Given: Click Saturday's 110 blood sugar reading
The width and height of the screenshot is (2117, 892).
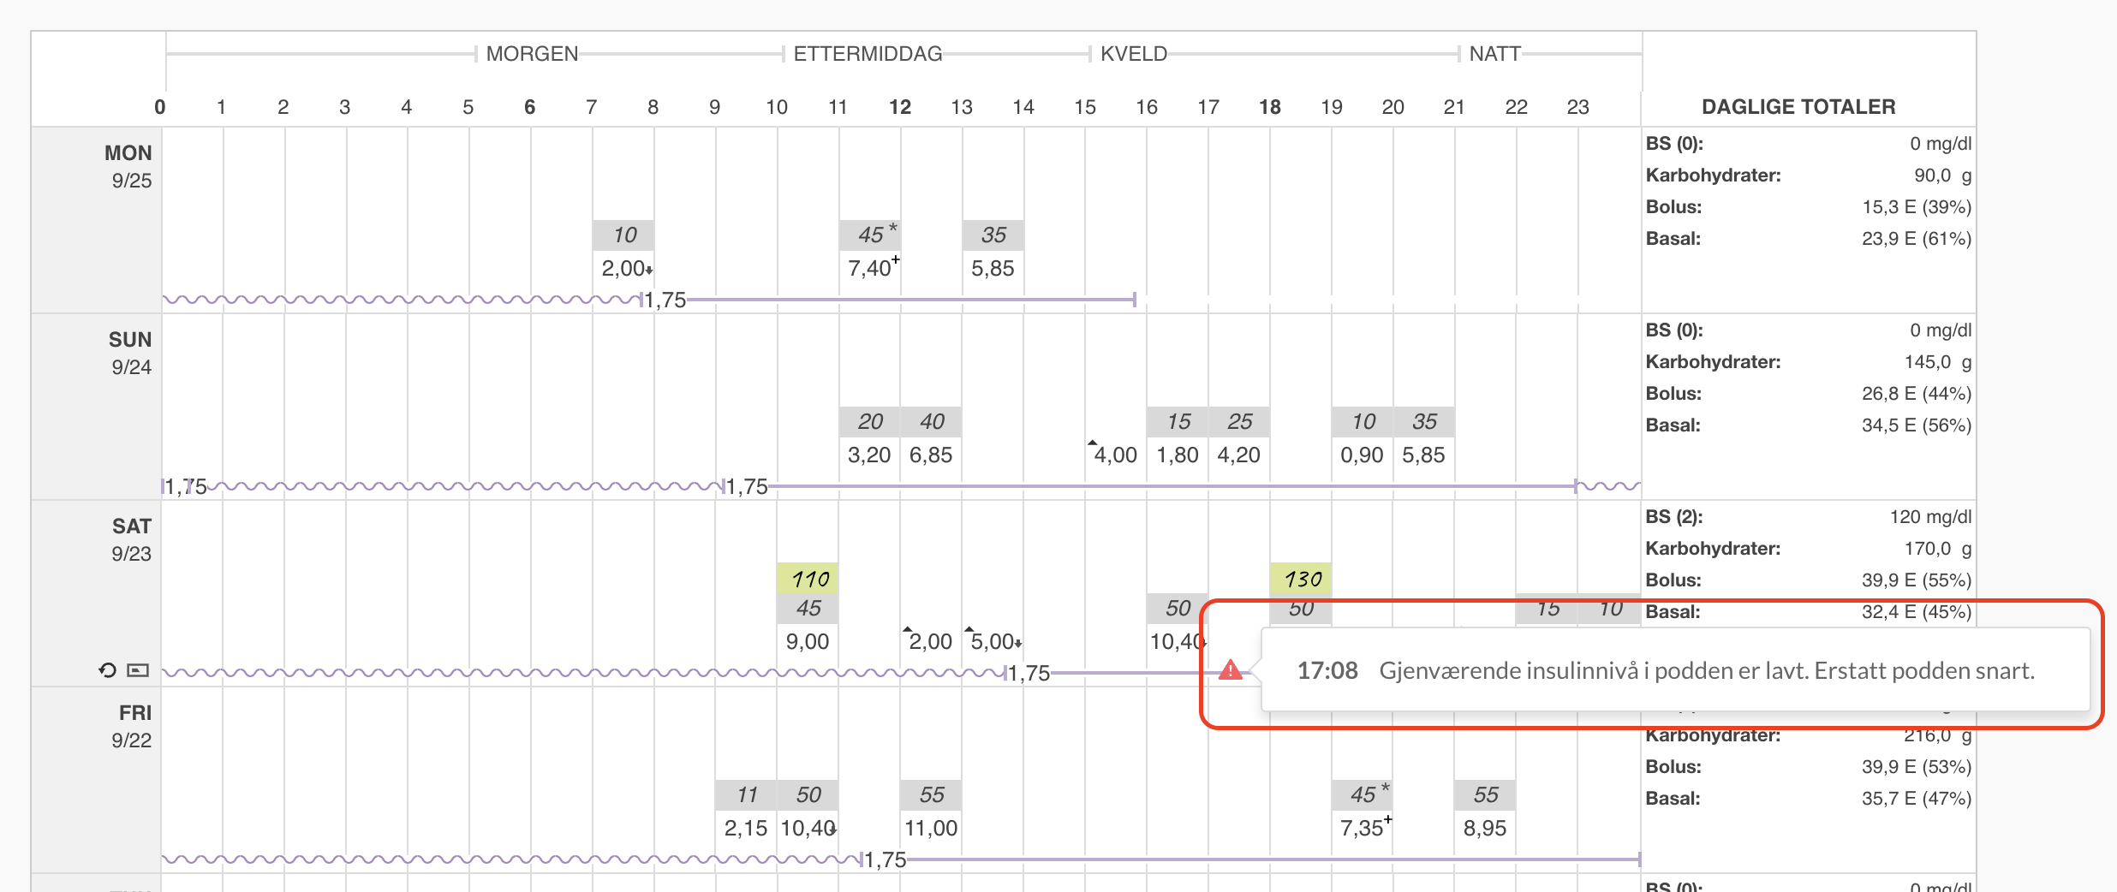Looking at the screenshot, I should (x=808, y=579).
